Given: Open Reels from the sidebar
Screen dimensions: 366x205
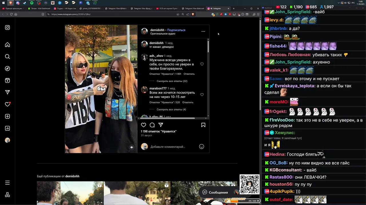Looking at the screenshot, I should (x=7, y=81).
